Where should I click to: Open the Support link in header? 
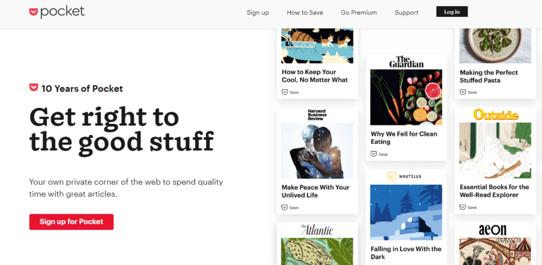(x=406, y=13)
